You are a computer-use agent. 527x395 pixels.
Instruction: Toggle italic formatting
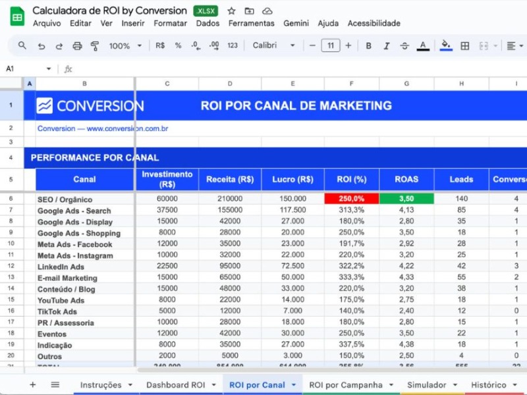click(x=387, y=46)
